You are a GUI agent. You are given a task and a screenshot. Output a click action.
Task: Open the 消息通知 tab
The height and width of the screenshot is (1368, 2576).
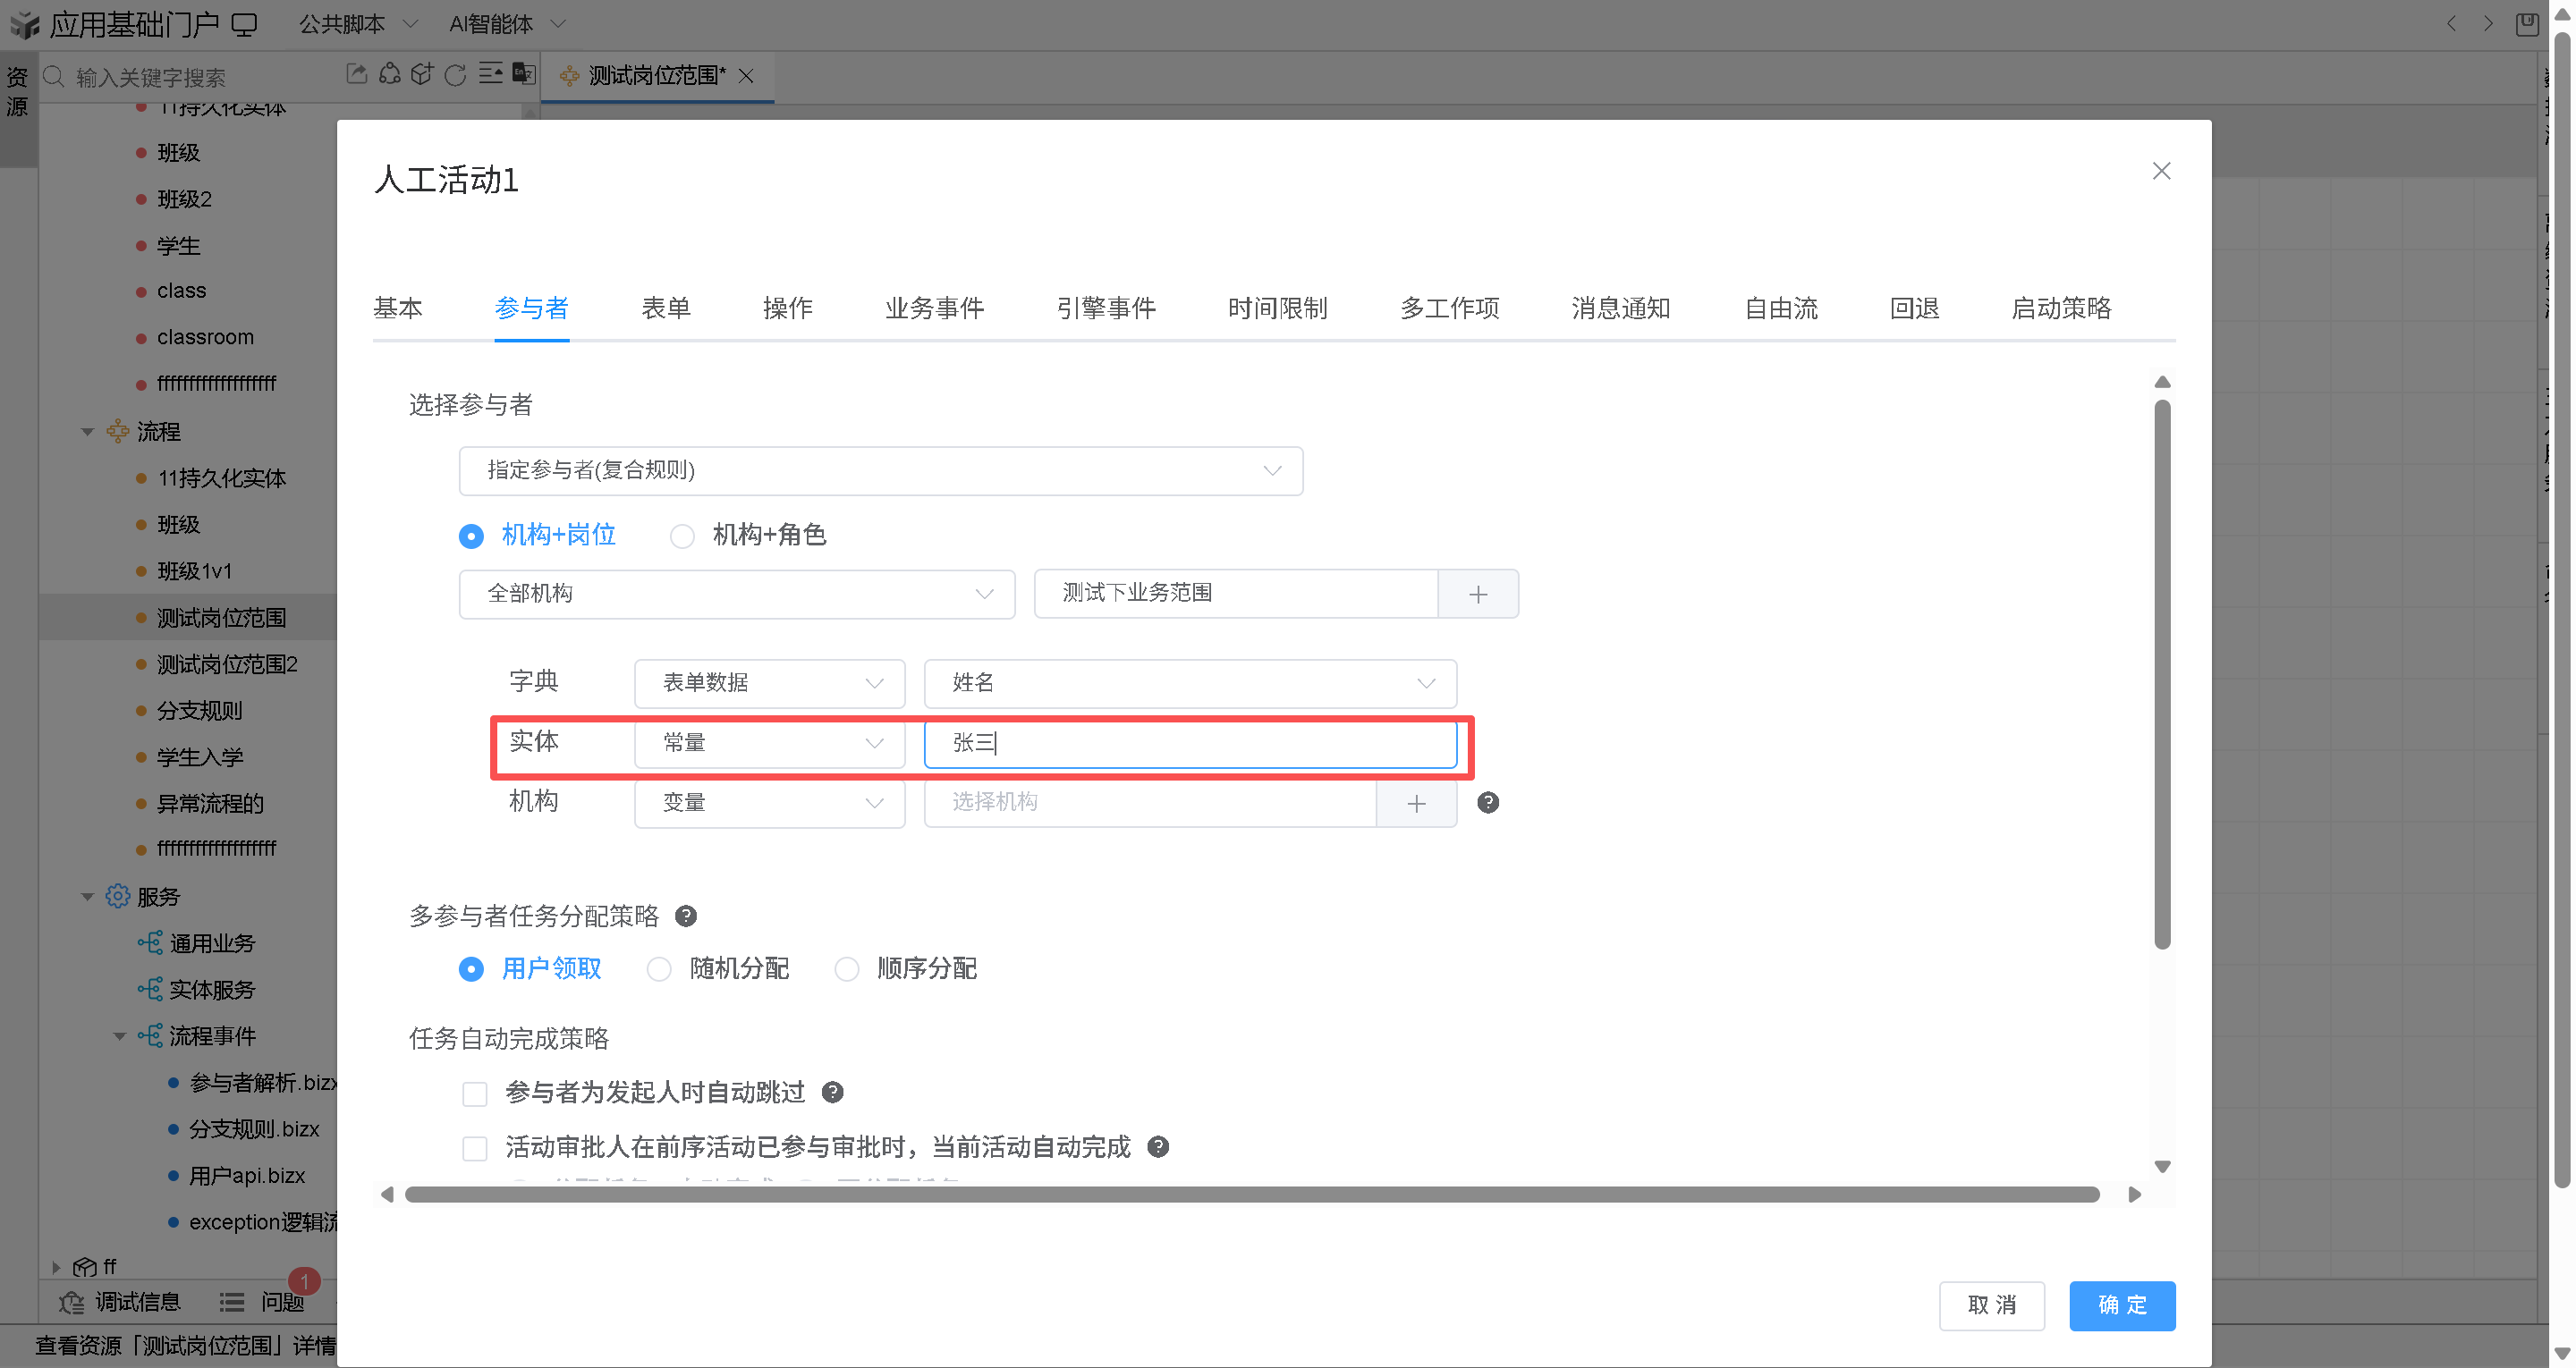click(x=1620, y=308)
